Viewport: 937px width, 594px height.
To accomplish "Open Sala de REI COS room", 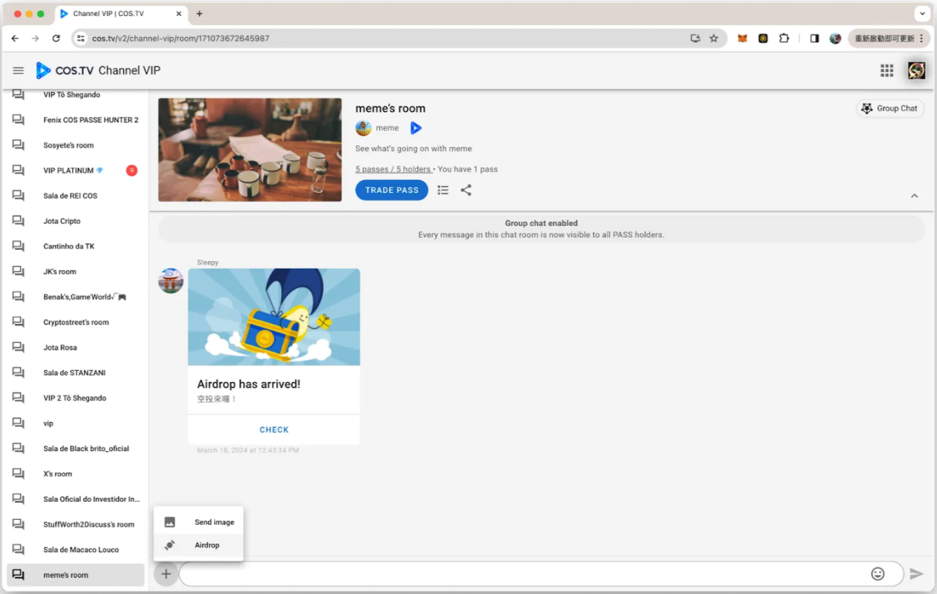I will (76, 196).
